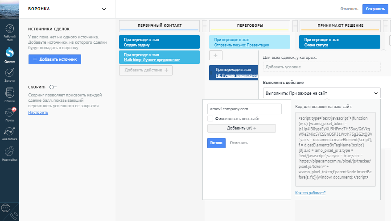Click Добавить источник button
Image resolution: width=391 pixels, height=221 pixels.
coord(54,59)
